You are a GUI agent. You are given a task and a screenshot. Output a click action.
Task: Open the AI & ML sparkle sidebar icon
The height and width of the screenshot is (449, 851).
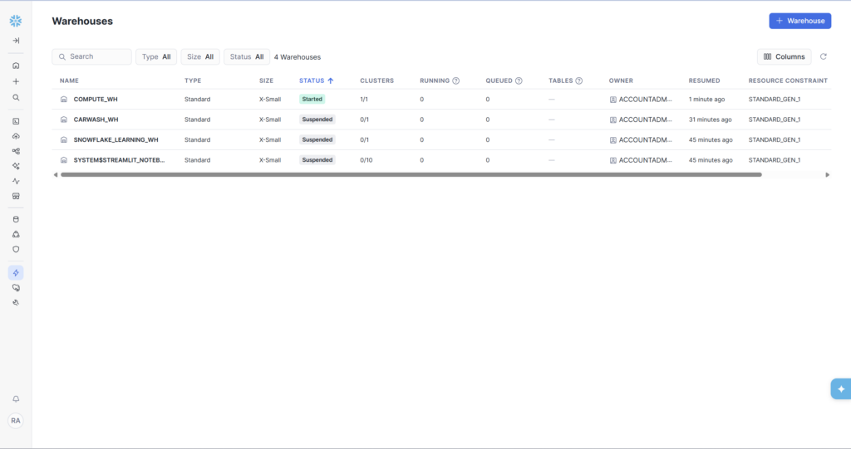(16, 166)
